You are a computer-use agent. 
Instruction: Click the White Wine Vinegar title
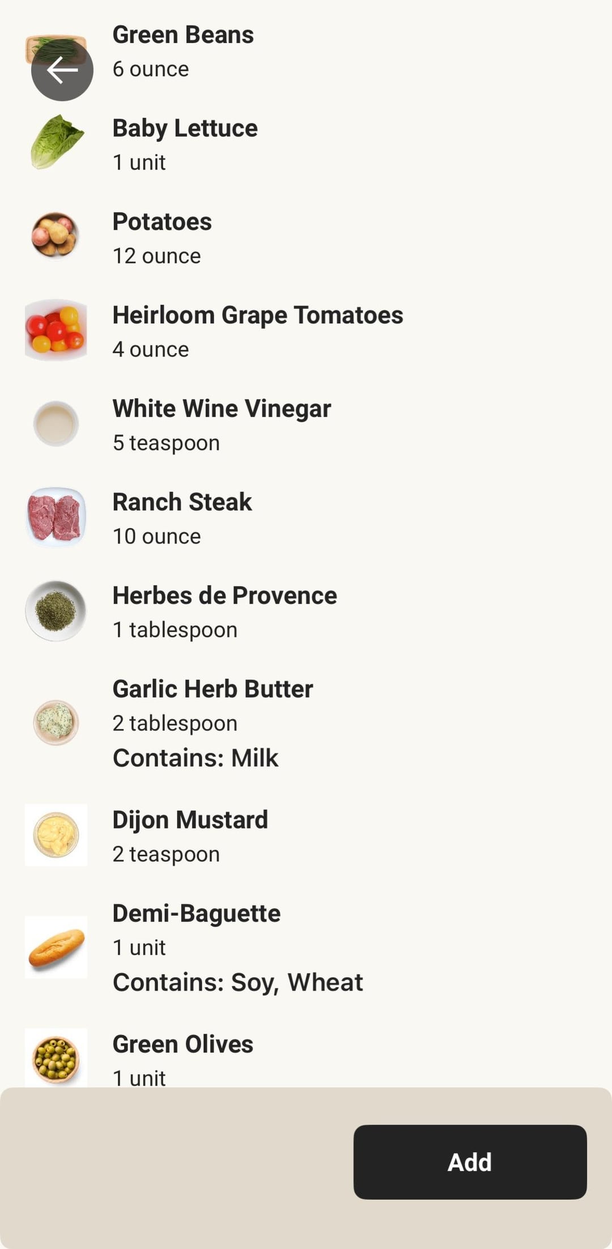222,409
